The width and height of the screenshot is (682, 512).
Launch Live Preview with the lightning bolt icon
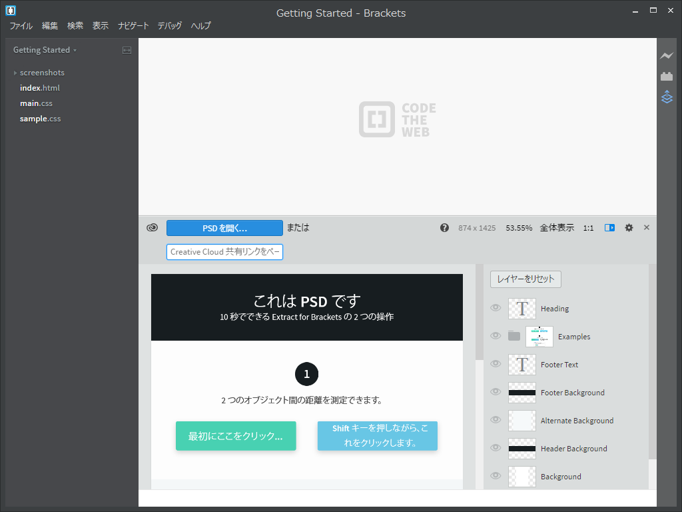tap(667, 56)
